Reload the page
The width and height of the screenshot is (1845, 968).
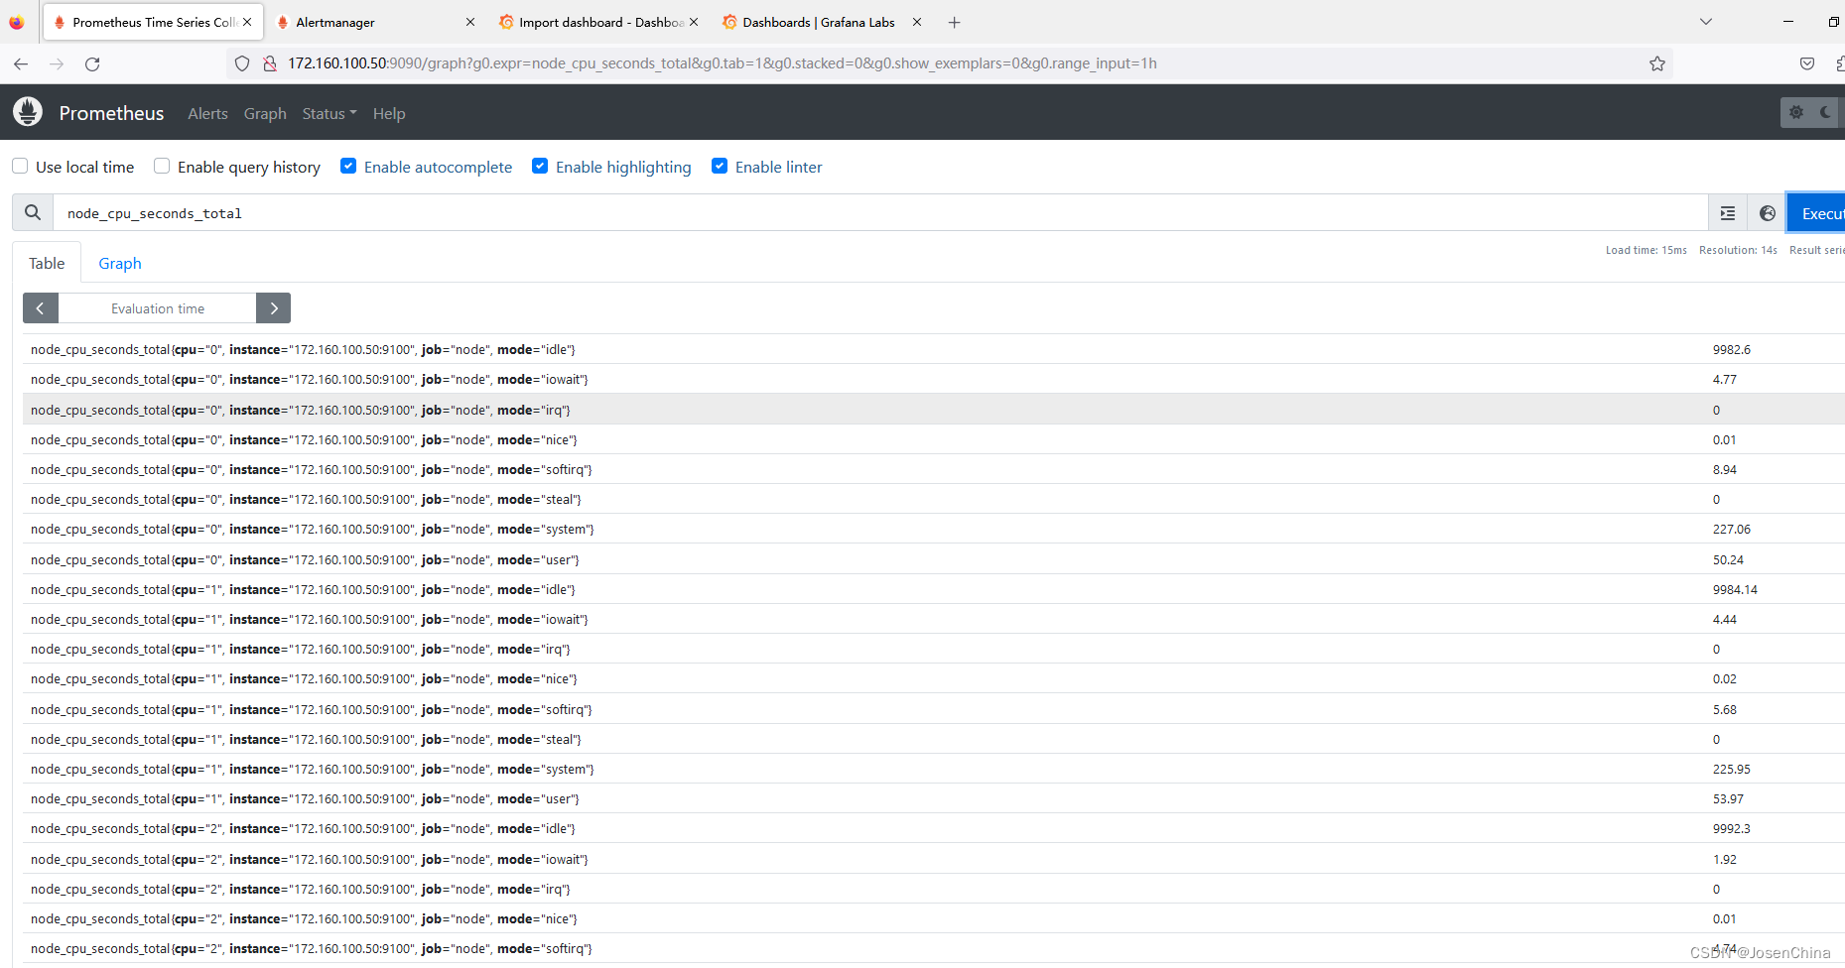point(92,63)
